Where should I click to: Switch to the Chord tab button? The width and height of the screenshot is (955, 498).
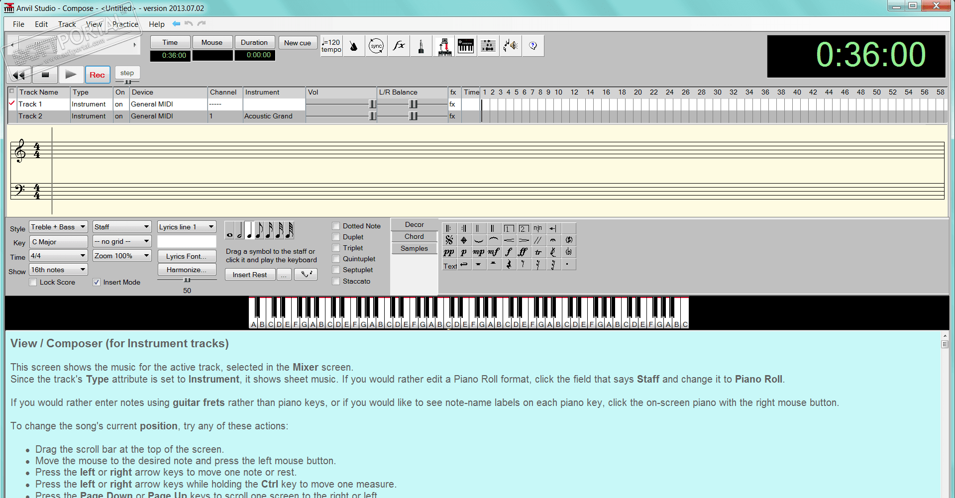tap(414, 236)
